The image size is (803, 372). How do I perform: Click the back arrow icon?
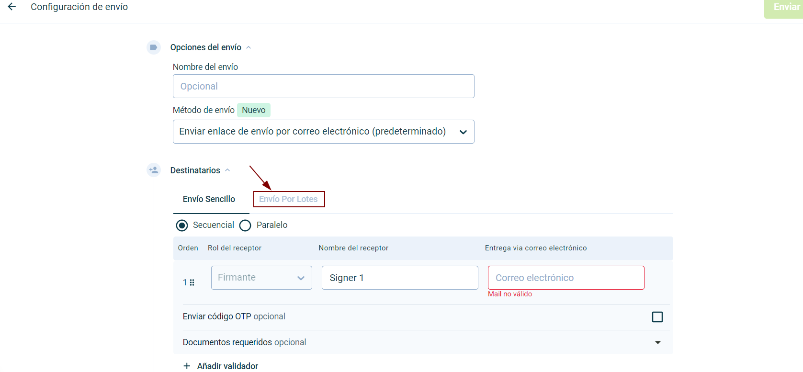click(x=12, y=7)
